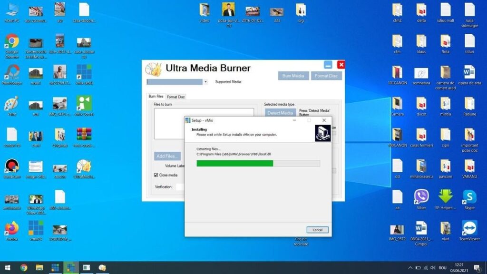Click the Verification field in Ultra Media Burner
Image resolution: width=487 pixels, height=274 pixels.
coord(180,186)
